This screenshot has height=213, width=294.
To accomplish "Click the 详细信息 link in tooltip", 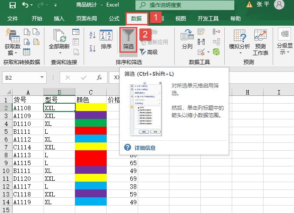I will (145, 148).
